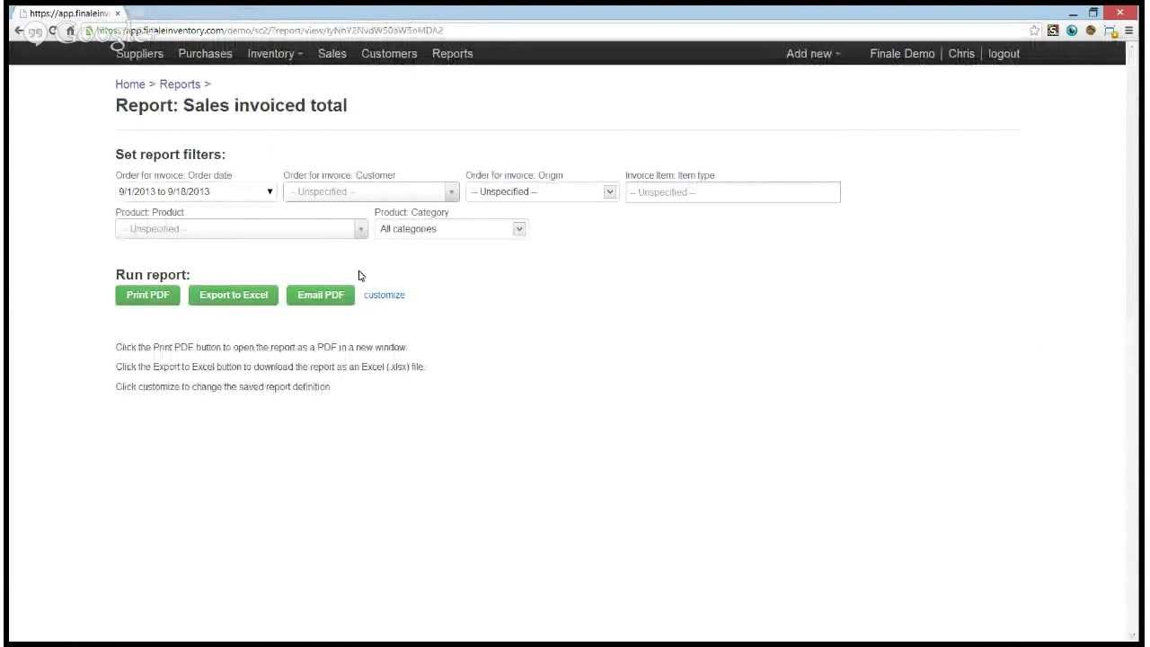Screen dimensions: 1150x647
Task: Close the finaleinventory browser tab
Action: click(x=117, y=13)
